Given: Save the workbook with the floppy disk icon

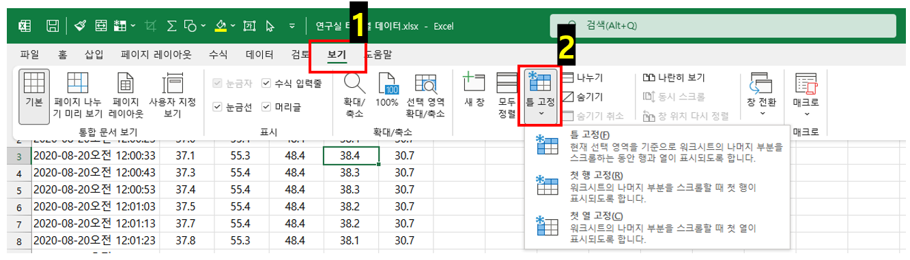Looking at the screenshot, I should point(52,26).
